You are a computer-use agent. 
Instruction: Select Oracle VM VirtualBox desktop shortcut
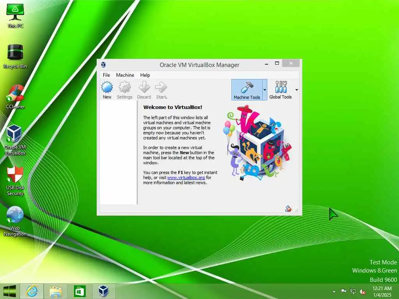click(x=15, y=140)
